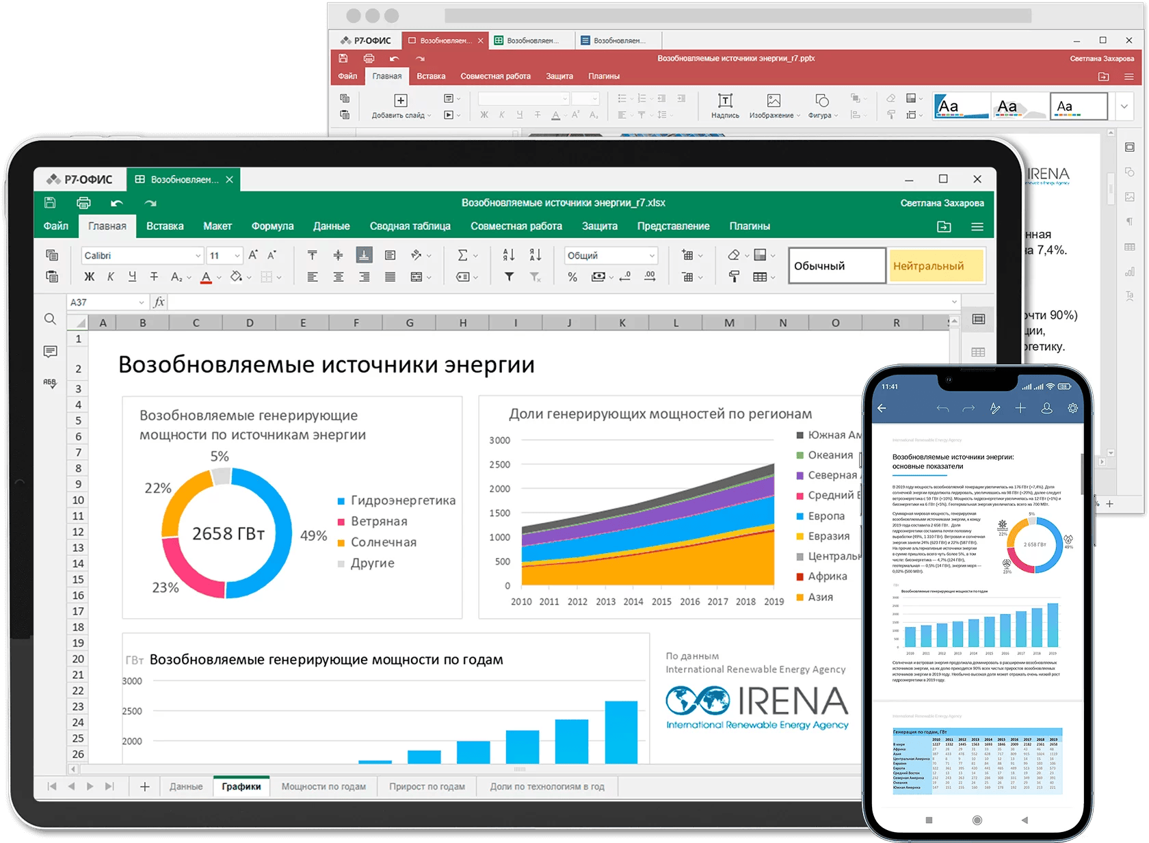The image size is (1149, 843).
Task: Click the Надпись text box icon
Action: click(725, 105)
